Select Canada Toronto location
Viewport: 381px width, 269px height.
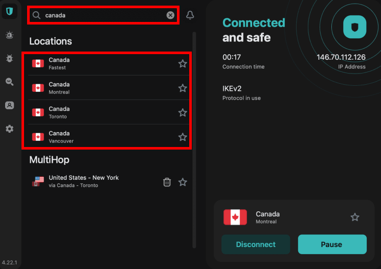coord(108,112)
